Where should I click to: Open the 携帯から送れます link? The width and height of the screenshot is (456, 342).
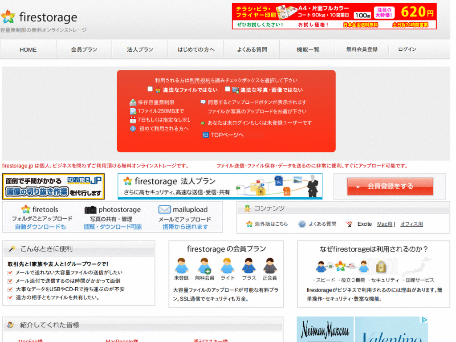185,227
